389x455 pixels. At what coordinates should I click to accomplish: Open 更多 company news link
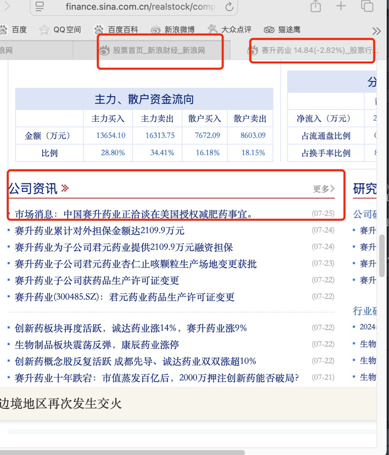tap(324, 189)
